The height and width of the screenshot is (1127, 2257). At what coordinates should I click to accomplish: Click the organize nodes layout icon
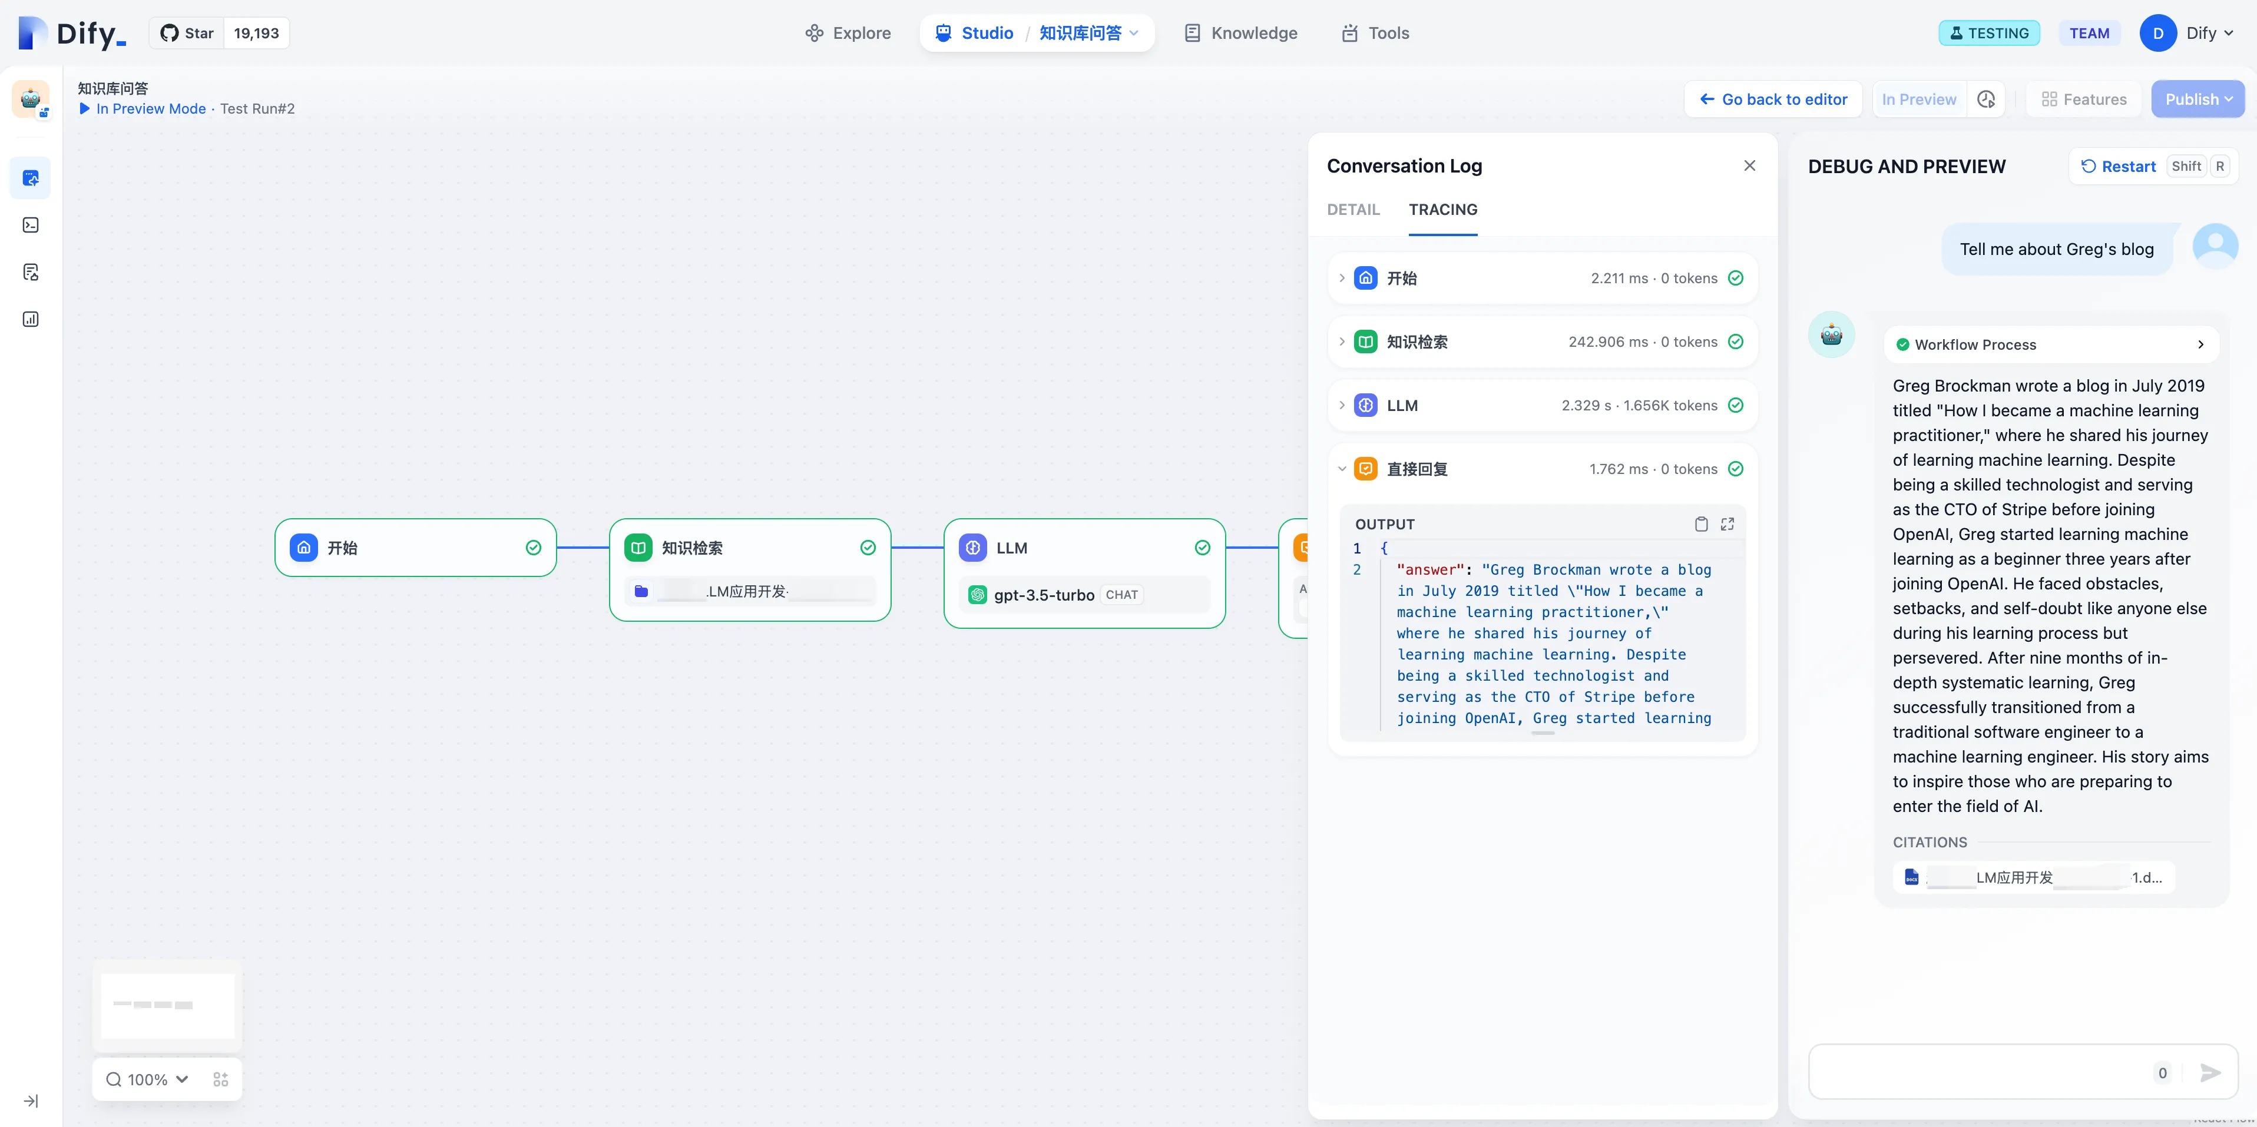221,1079
